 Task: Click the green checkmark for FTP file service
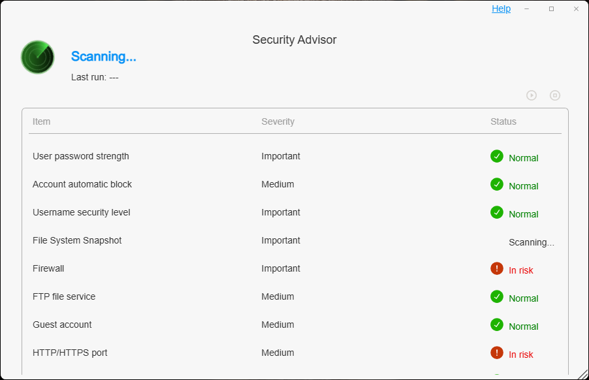(497, 296)
